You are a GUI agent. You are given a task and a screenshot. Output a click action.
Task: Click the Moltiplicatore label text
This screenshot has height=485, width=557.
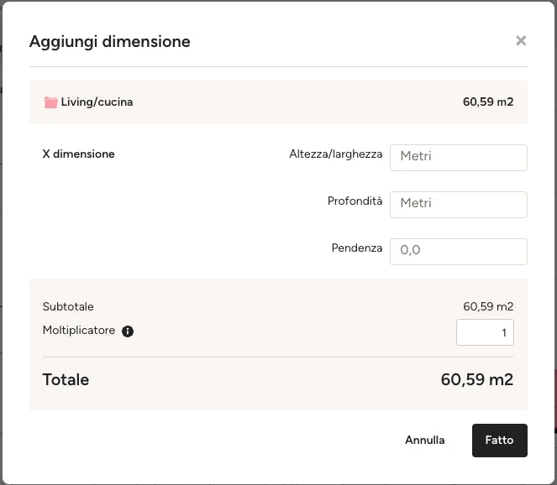79,331
